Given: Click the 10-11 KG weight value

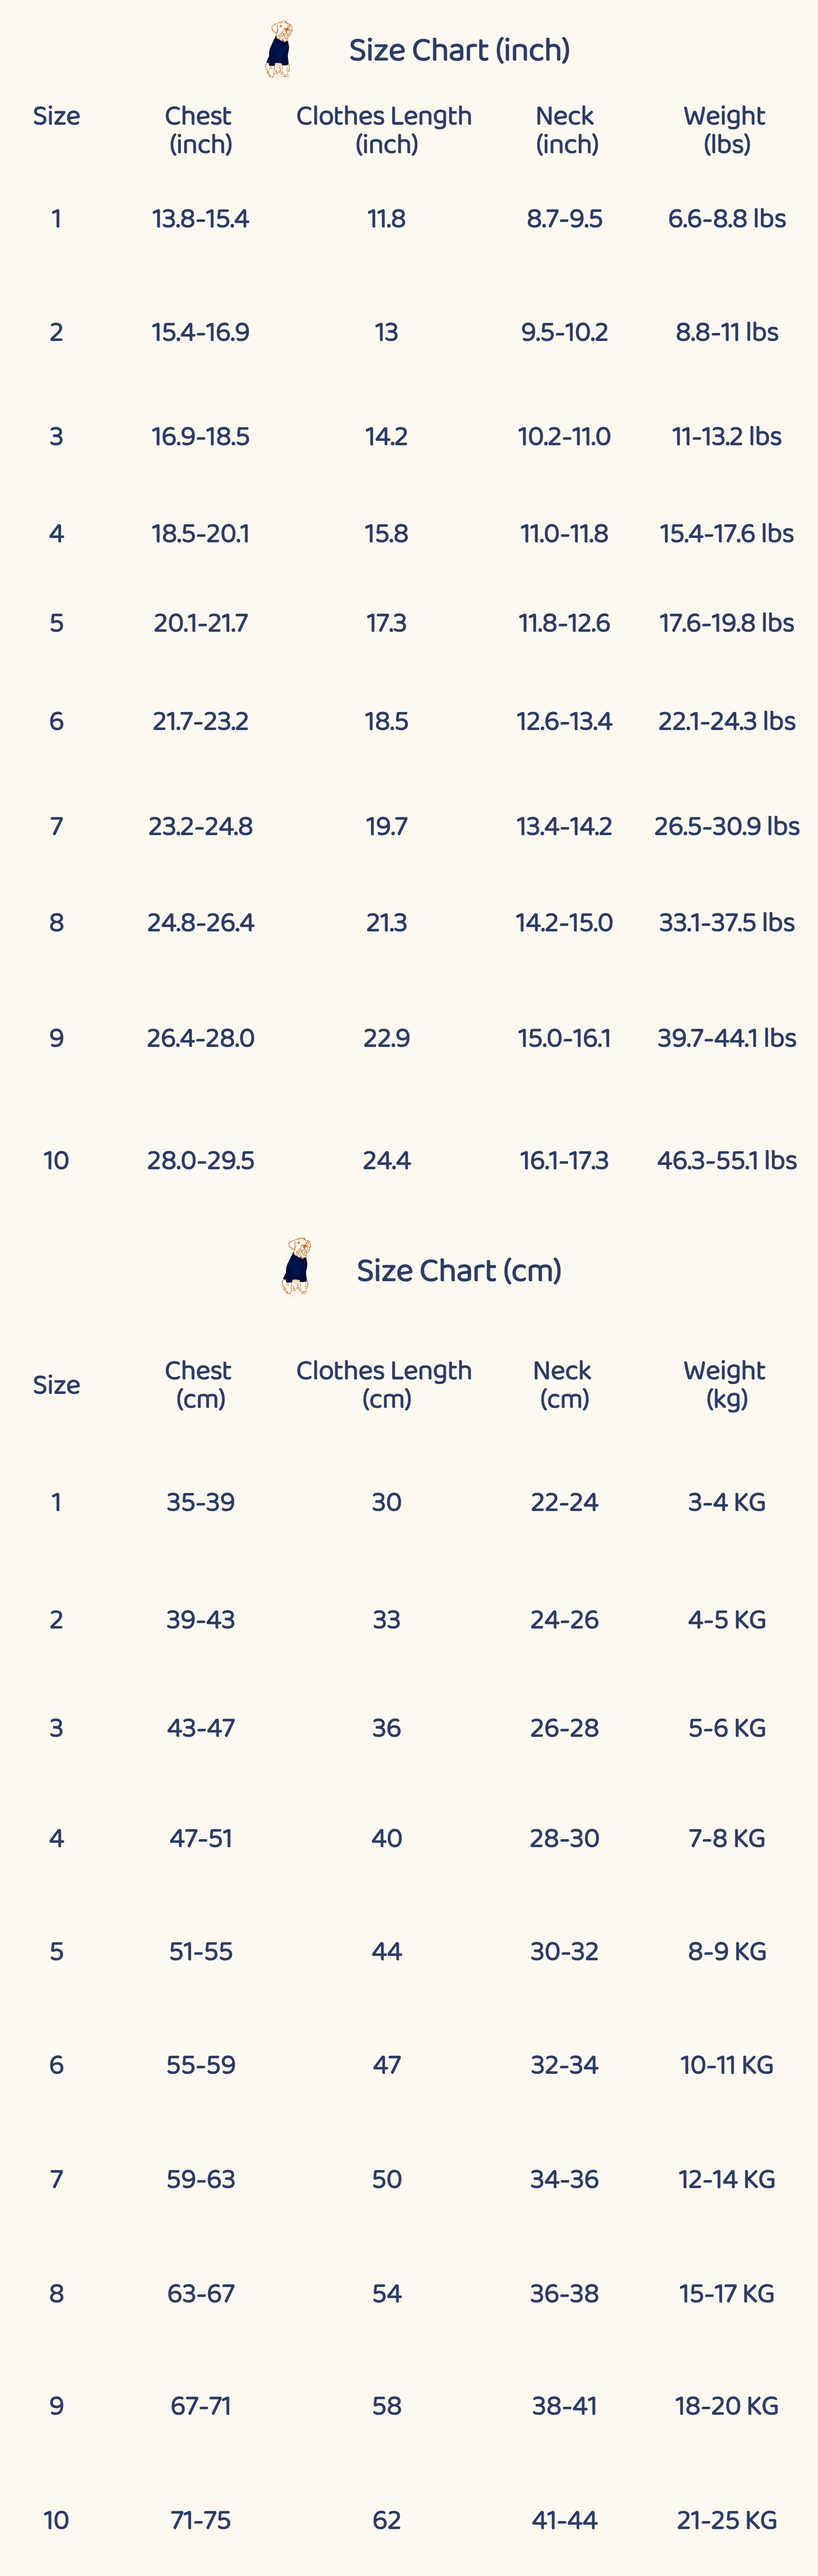Looking at the screenshot, I should (x=726, y=2065).
